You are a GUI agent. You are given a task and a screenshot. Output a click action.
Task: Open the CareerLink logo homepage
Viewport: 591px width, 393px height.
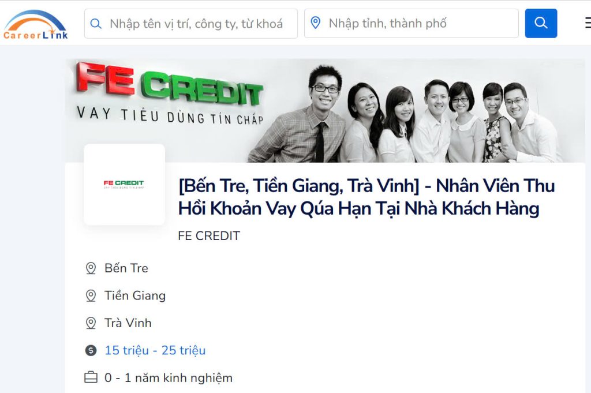click(x=35, y=25)
